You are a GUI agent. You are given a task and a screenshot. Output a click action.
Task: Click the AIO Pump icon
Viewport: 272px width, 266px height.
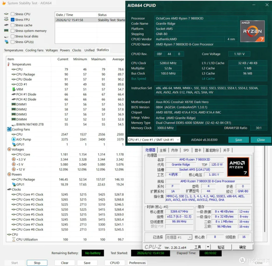point(14,139)
